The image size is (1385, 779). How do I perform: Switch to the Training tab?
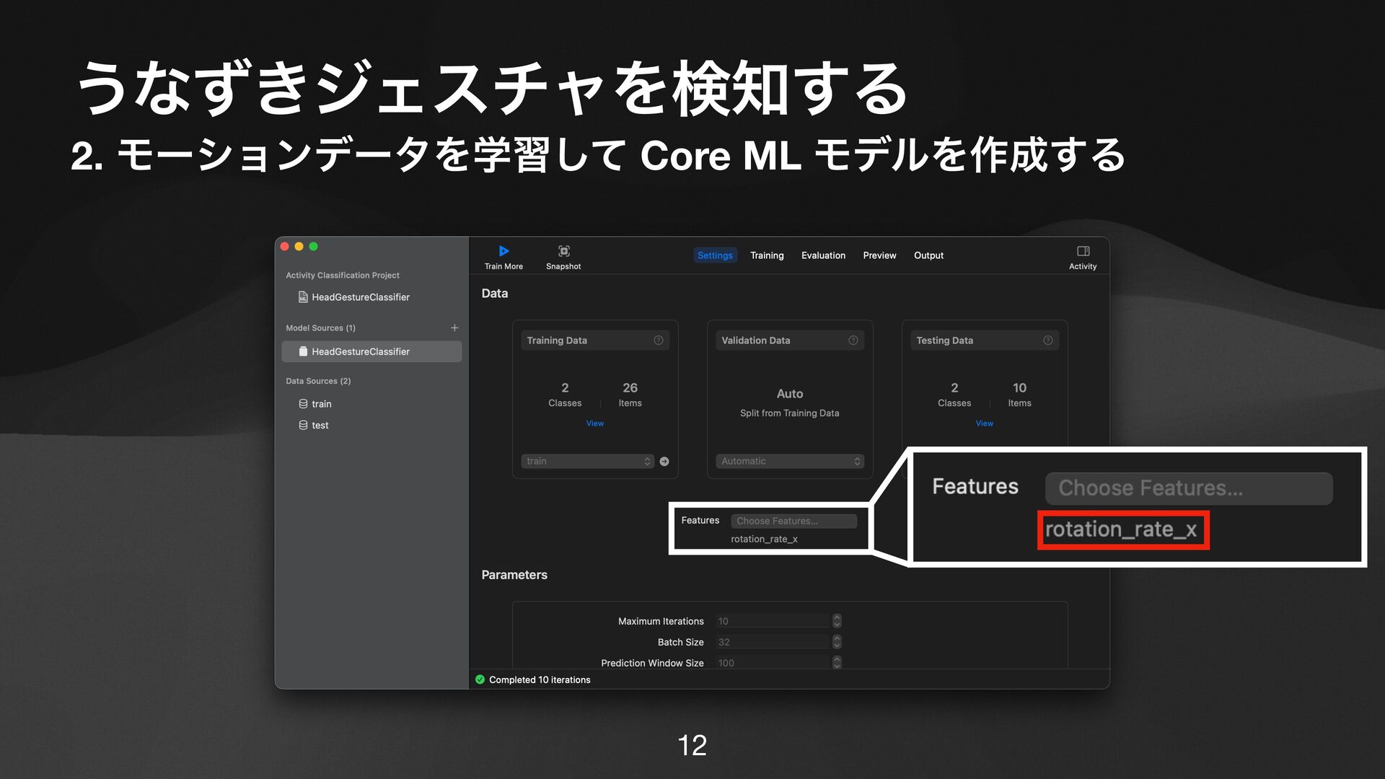767,255
